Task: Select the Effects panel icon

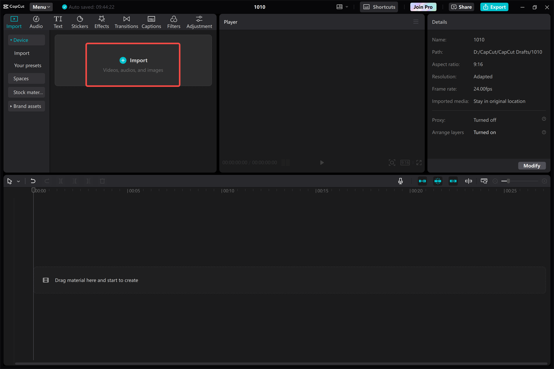Action: [101, 22]
